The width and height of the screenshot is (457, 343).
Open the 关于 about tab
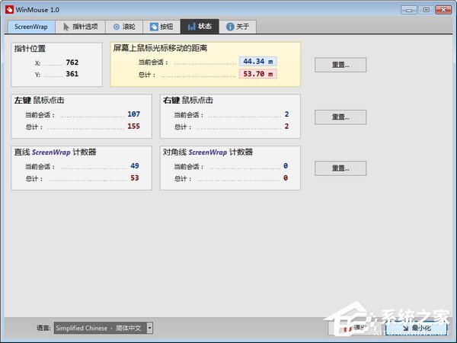pyautogui.click(x=238, y=27)
